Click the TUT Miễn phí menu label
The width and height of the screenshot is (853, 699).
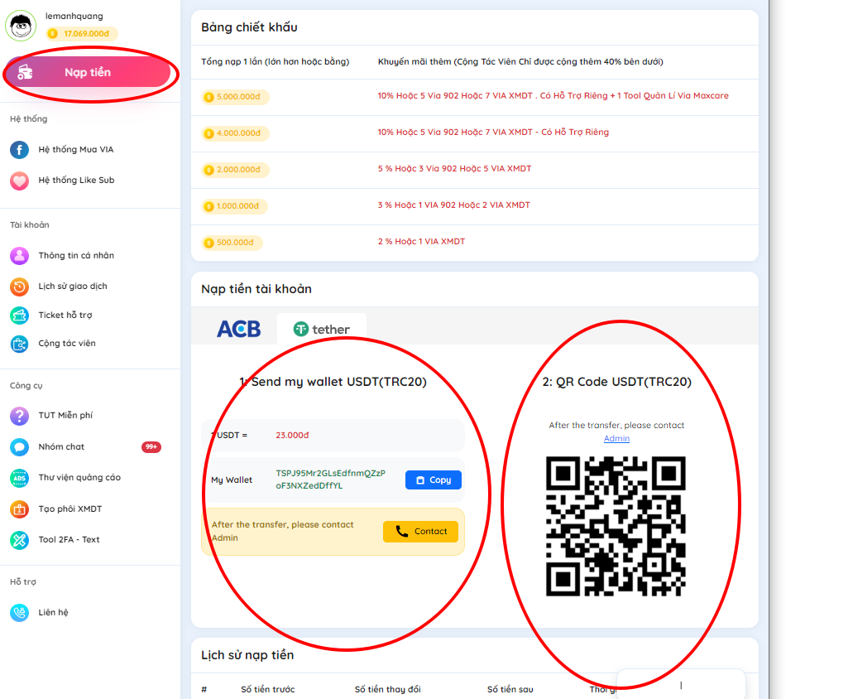click(65, 416)
